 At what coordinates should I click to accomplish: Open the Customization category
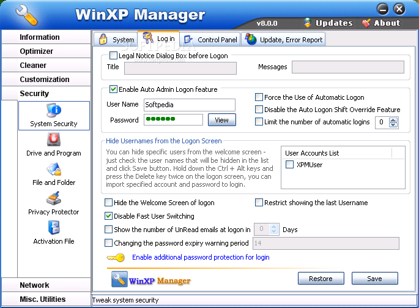46,79
